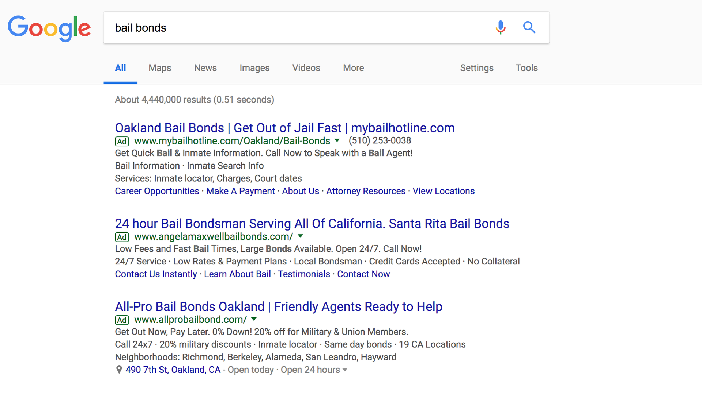This screenshot has width=702, height=394.
Task: Click the magnifying glass search icon
Action: (x=529, y=27)
